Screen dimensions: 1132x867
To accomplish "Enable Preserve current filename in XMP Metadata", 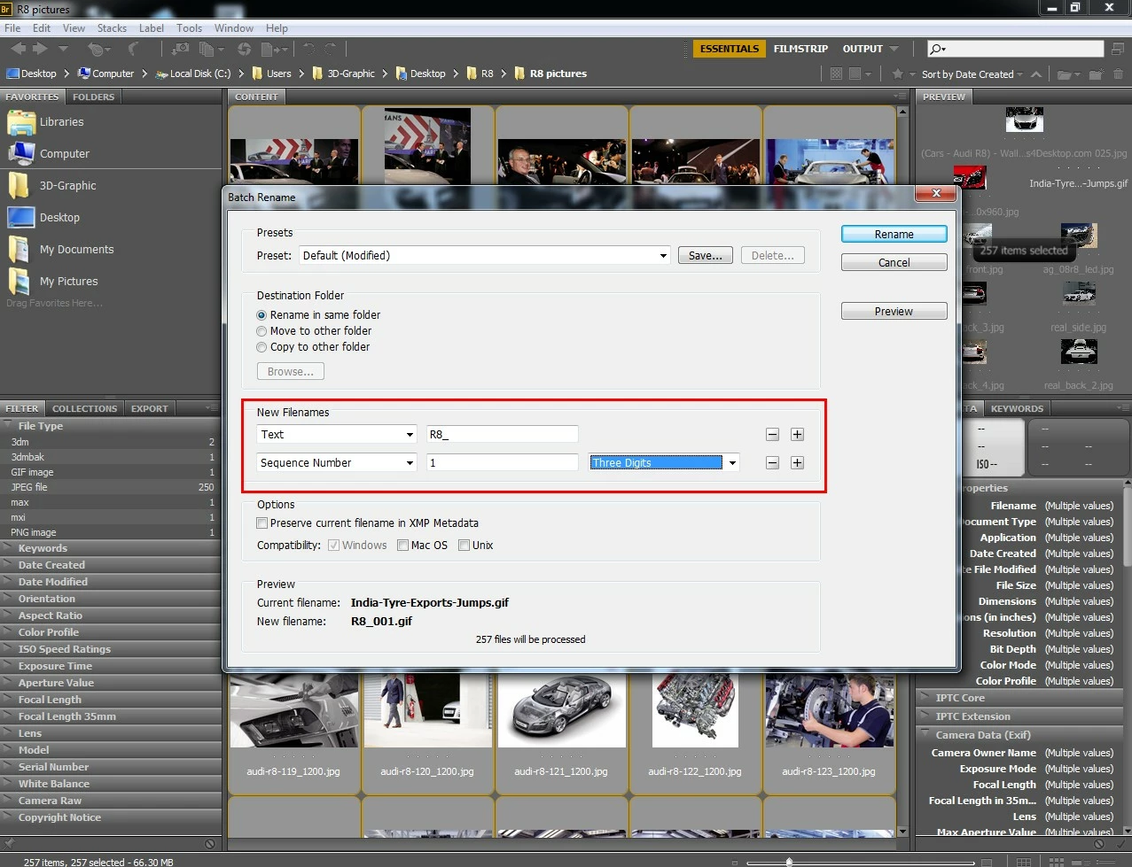I will [262, 523].
